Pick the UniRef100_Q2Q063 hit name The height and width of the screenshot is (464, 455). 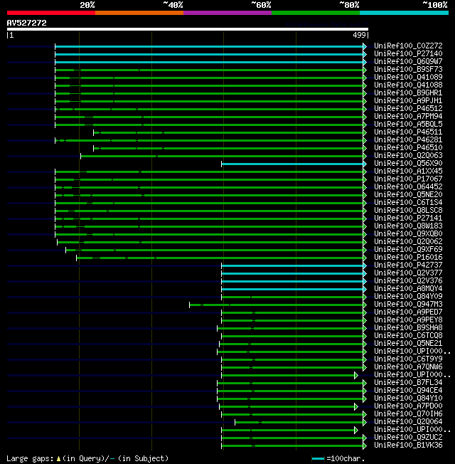[408, 155]
